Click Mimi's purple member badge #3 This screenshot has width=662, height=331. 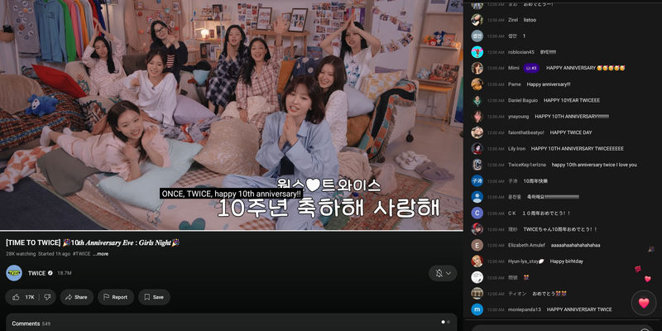[x=531, y=68]
